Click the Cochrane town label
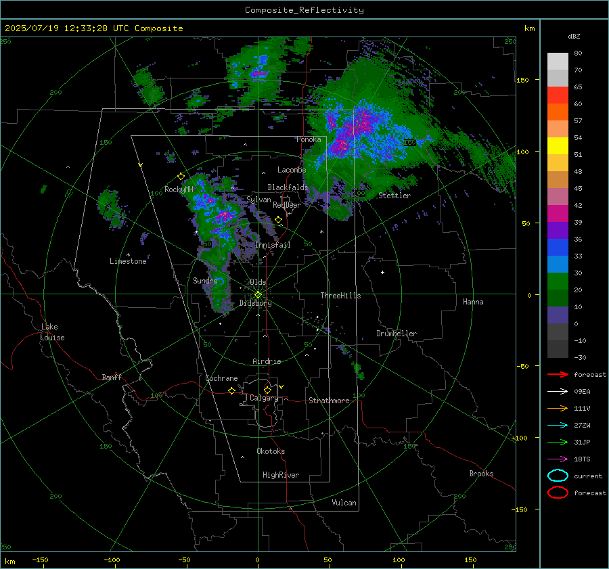 [x=221, y=378]
